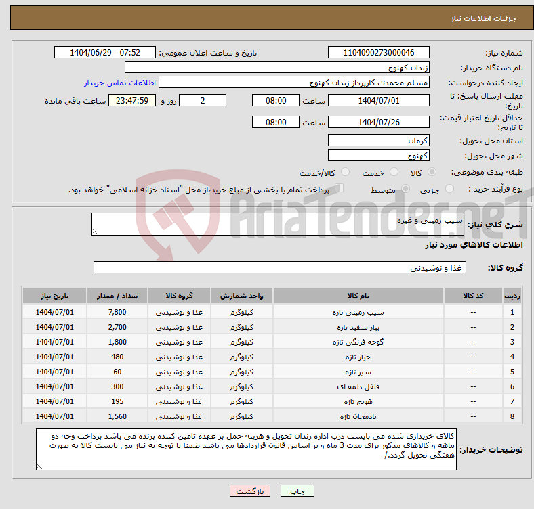This screenshot has width=534, height=509.
Task: Click the quantity 300 cell
Action: pos(117,386)
